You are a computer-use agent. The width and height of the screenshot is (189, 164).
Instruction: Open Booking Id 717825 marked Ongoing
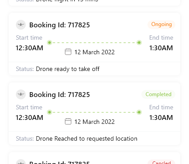60,25
